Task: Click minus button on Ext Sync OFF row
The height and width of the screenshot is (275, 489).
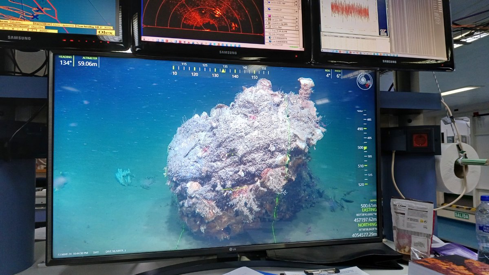Action: (x=266, y=20)
